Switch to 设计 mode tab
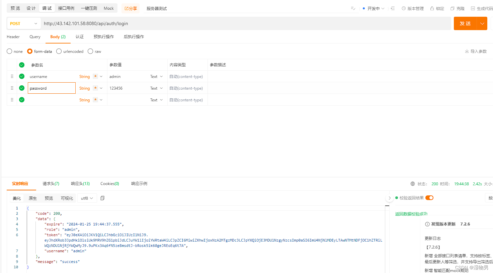Viewport: 493px width, 273px height. pos(31,8)
